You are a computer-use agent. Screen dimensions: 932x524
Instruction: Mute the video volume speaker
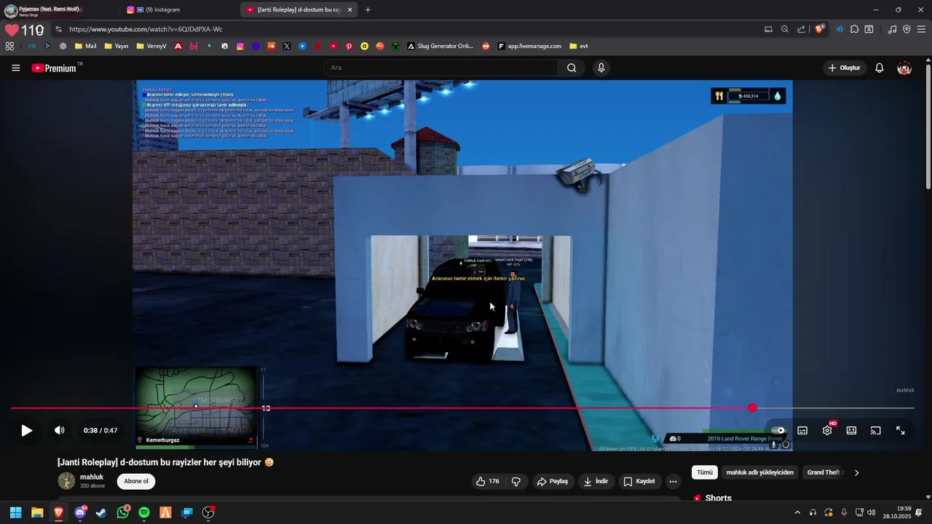point(60,430)
